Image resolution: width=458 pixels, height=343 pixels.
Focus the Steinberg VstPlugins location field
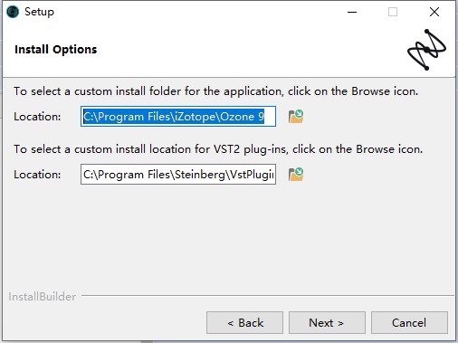178,175
